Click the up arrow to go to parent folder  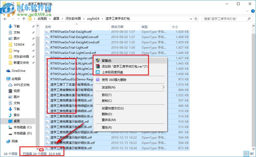point(24,19)
